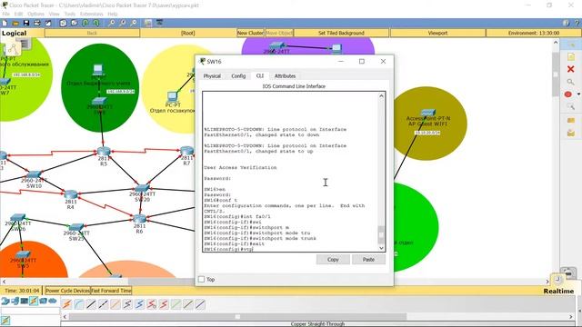Image resolution: width=582 pixels, height=327 pixels.
Task: Pick the Serial DCE cable with clock
Action: (152, 304)
